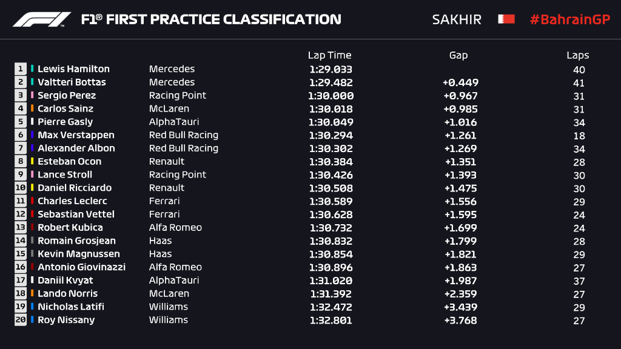Click the SAKHIR location label
The width and height of the screenshot is (621, 349).
(456, 19)
